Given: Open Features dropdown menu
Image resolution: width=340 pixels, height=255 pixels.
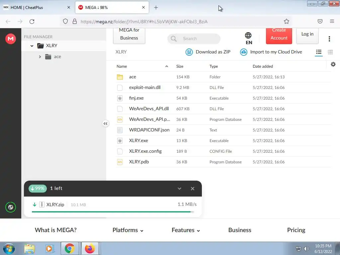Looking at the screenshot, I should point(186,230).
